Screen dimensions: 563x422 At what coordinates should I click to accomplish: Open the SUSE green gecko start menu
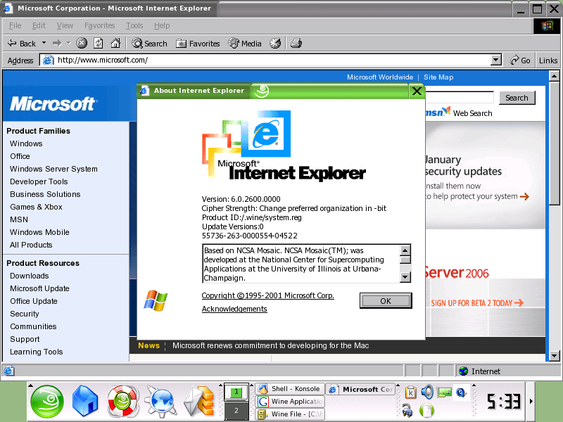[x=47, y=402]
